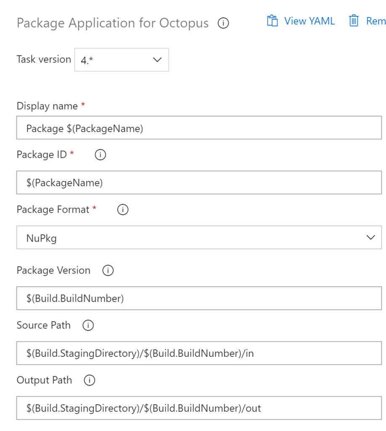Select the Package Version input field
The image size is (386, 431).
[199, 298]
